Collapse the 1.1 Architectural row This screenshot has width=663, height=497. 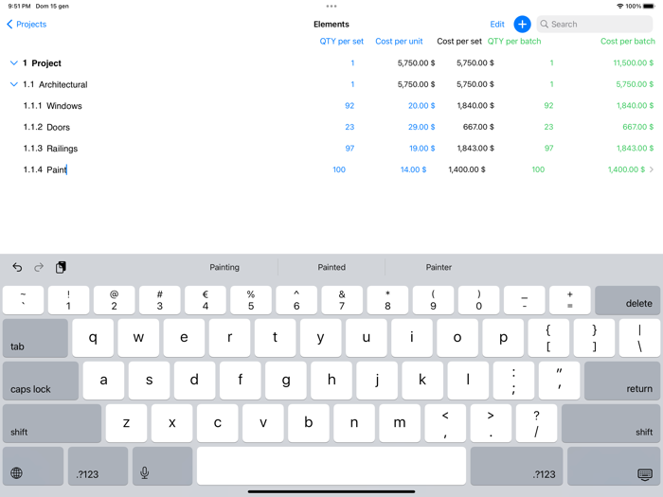pos(13,84)
